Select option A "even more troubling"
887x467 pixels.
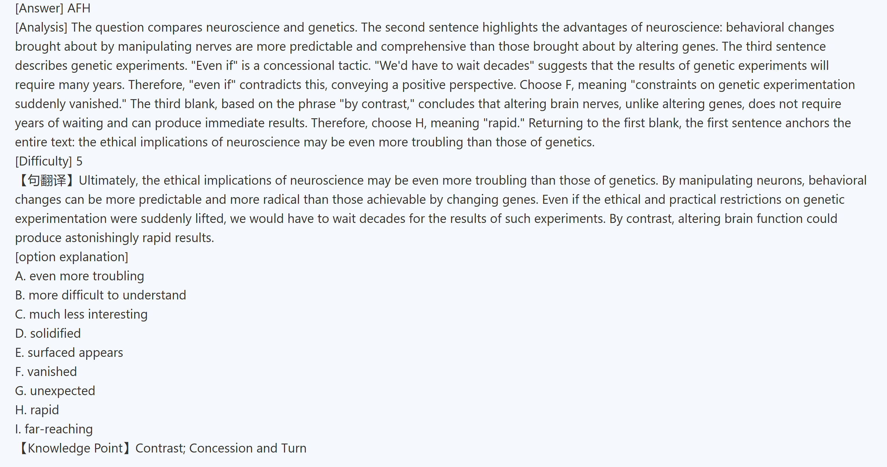click(x=79, y=276)
